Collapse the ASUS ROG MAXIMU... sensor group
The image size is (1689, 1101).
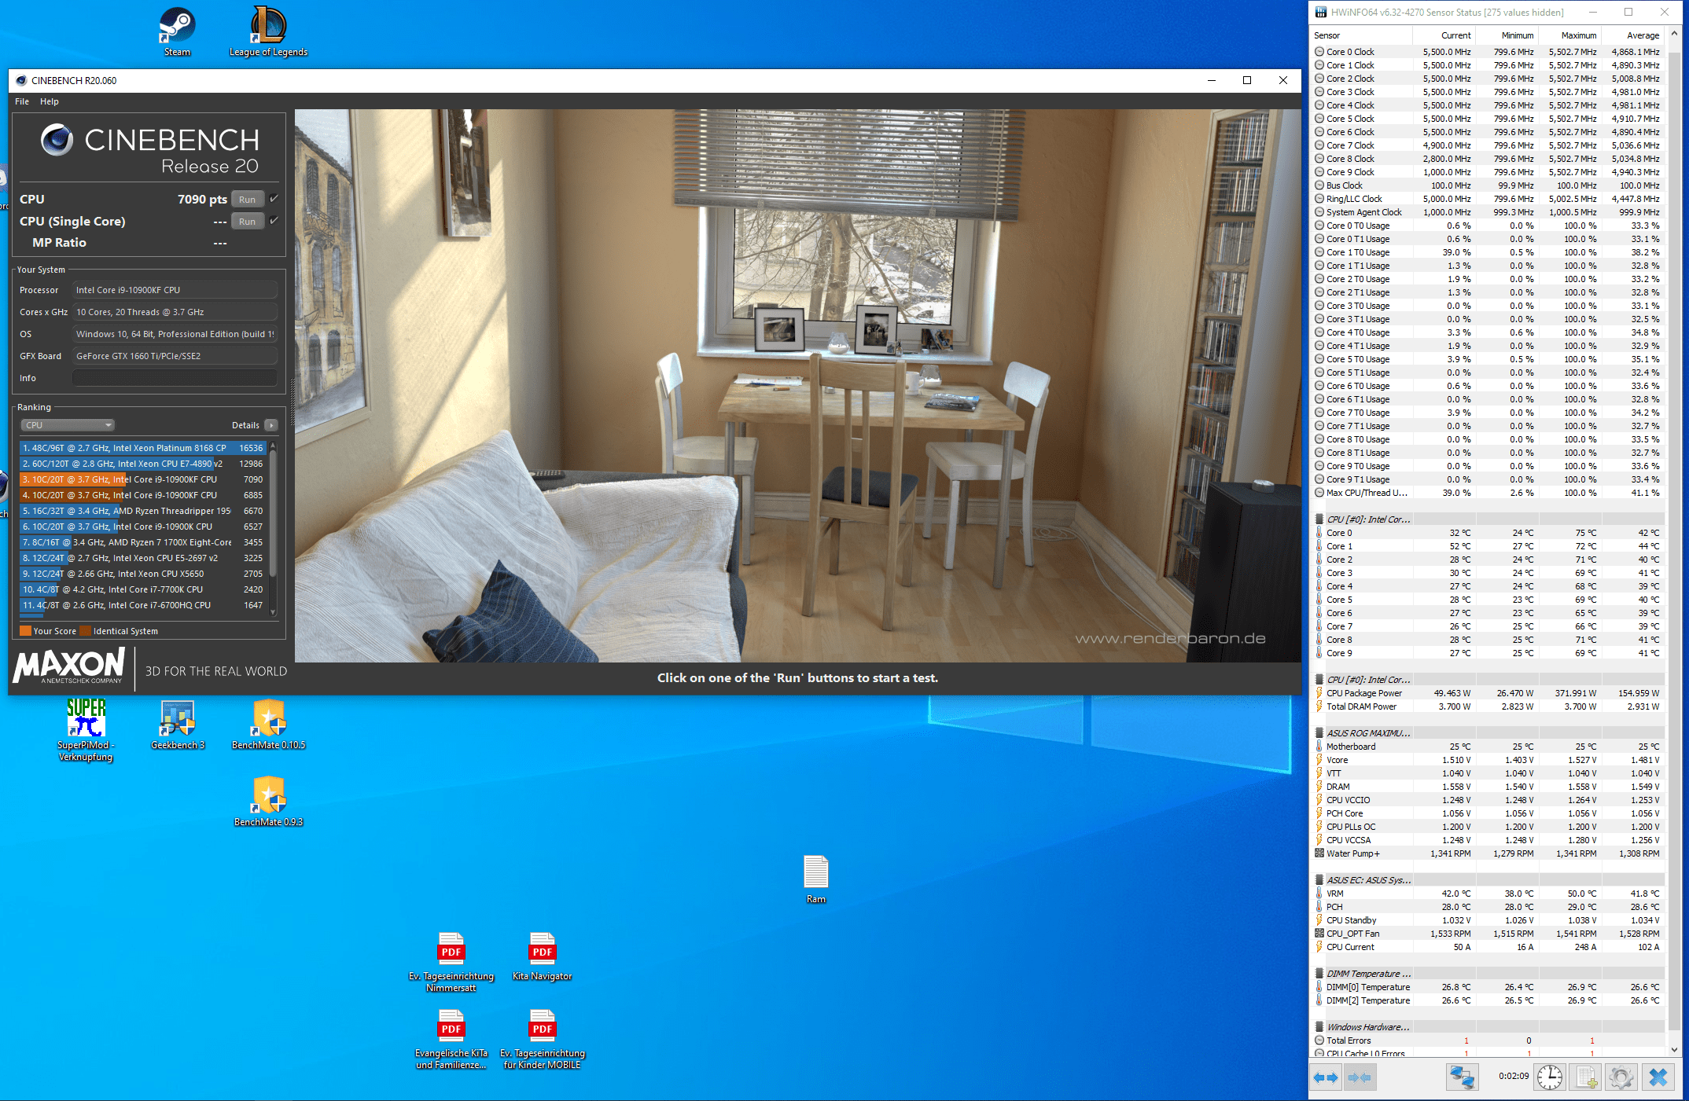(1319, 733)
